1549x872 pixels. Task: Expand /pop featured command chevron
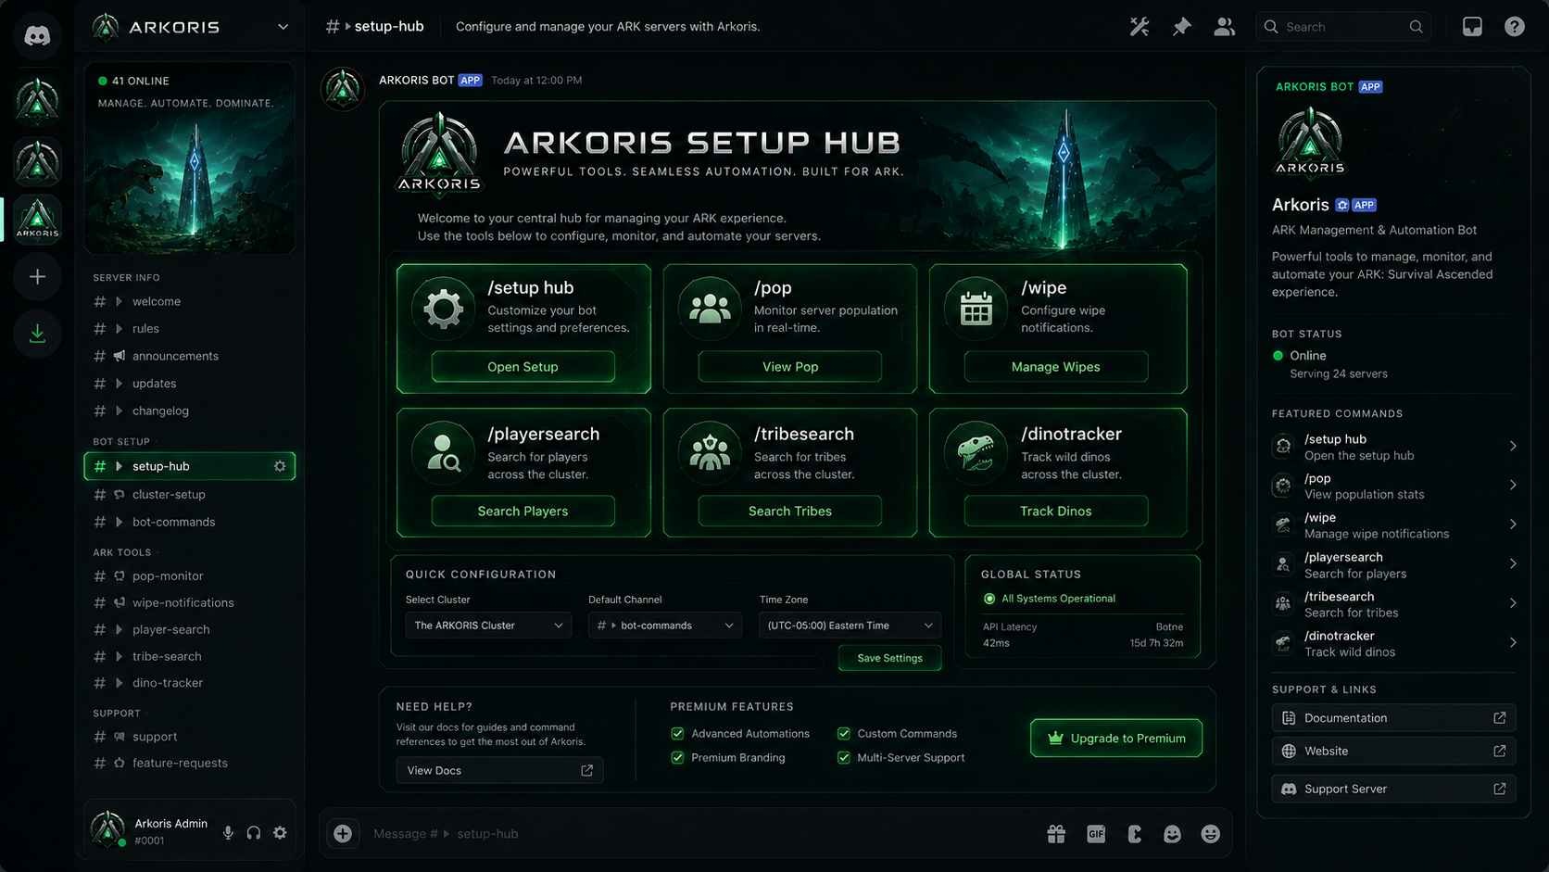tap(1513, 486)
